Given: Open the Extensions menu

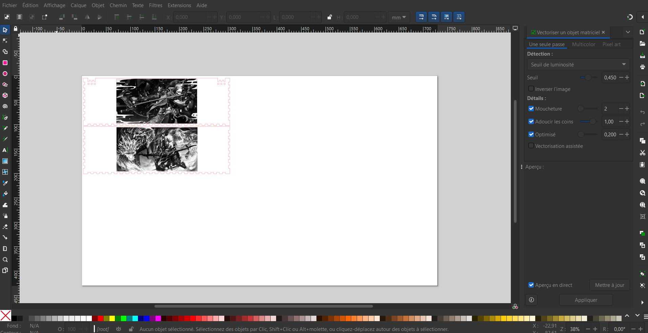Looking at the screenshot, I should pos(179,5).
